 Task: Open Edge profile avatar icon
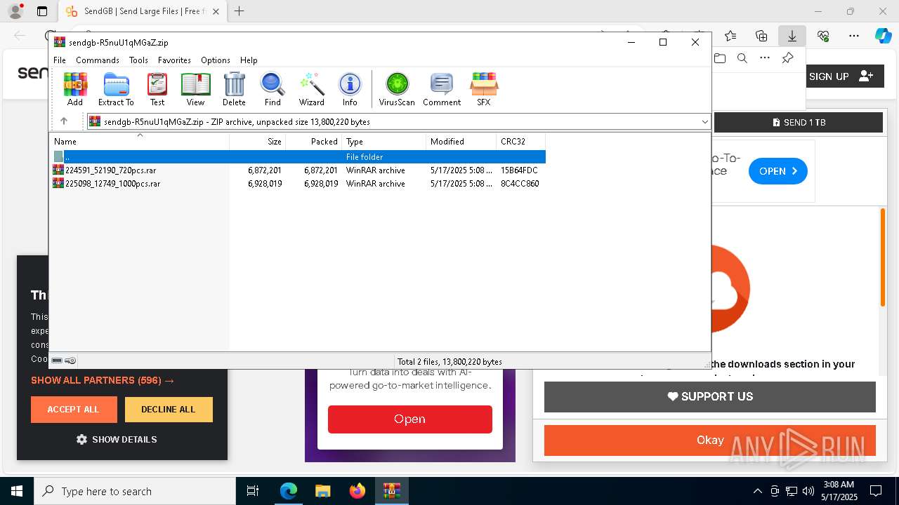click(15, 11)
